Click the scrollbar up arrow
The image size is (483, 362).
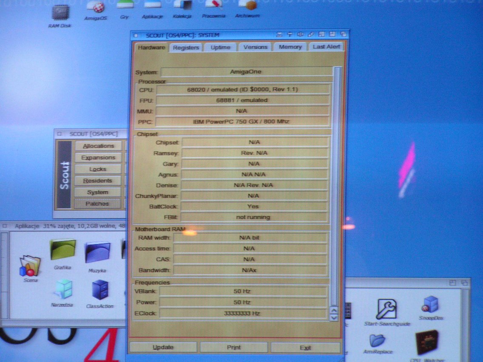pos(334,311)
